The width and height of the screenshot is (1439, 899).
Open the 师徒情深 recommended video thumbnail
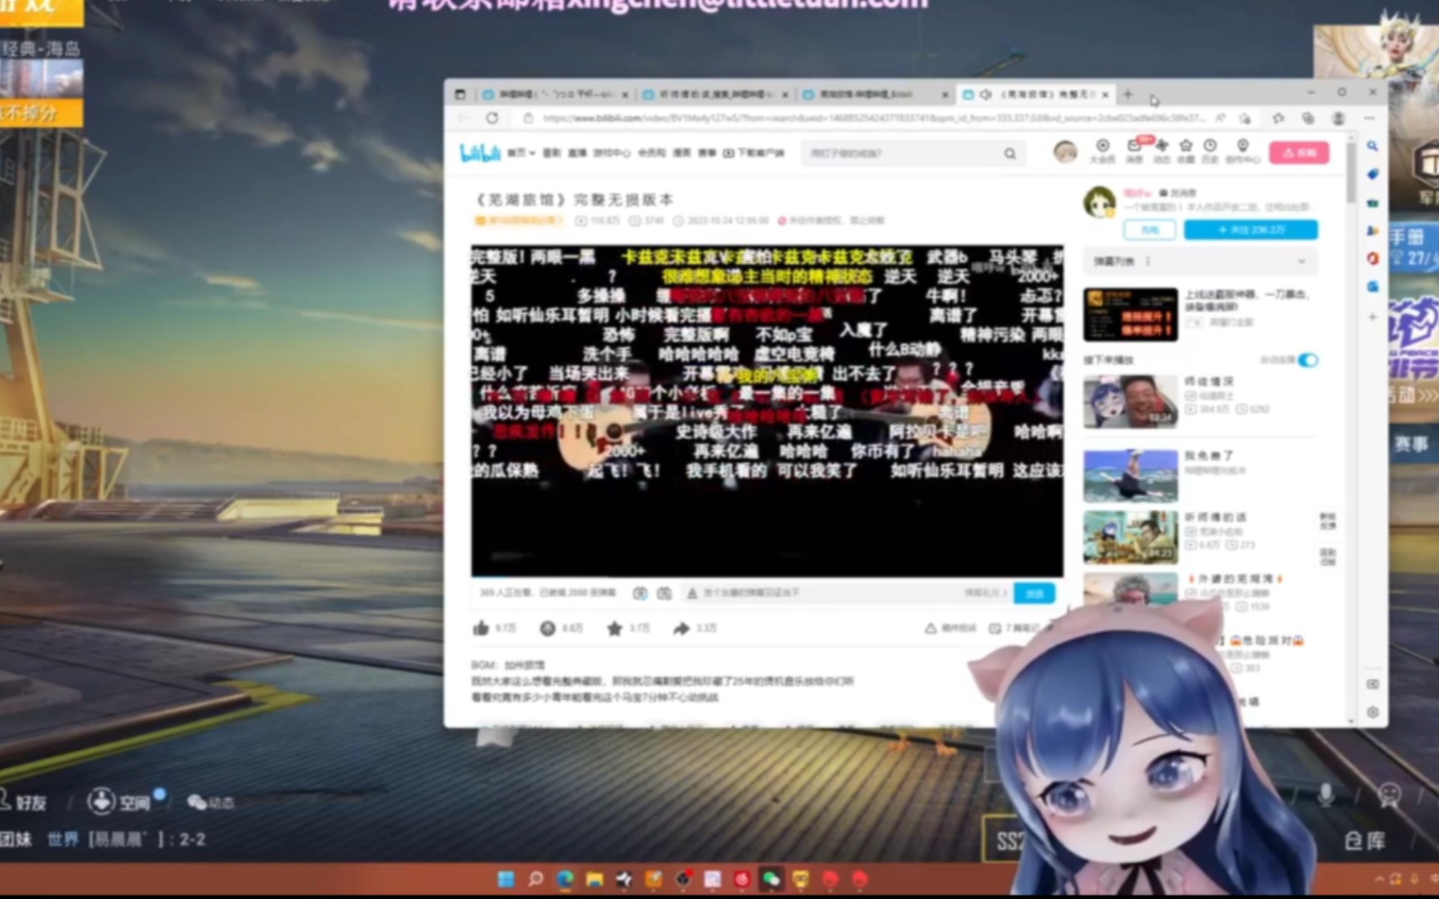pyautogui.click(x=1130, y=402)
